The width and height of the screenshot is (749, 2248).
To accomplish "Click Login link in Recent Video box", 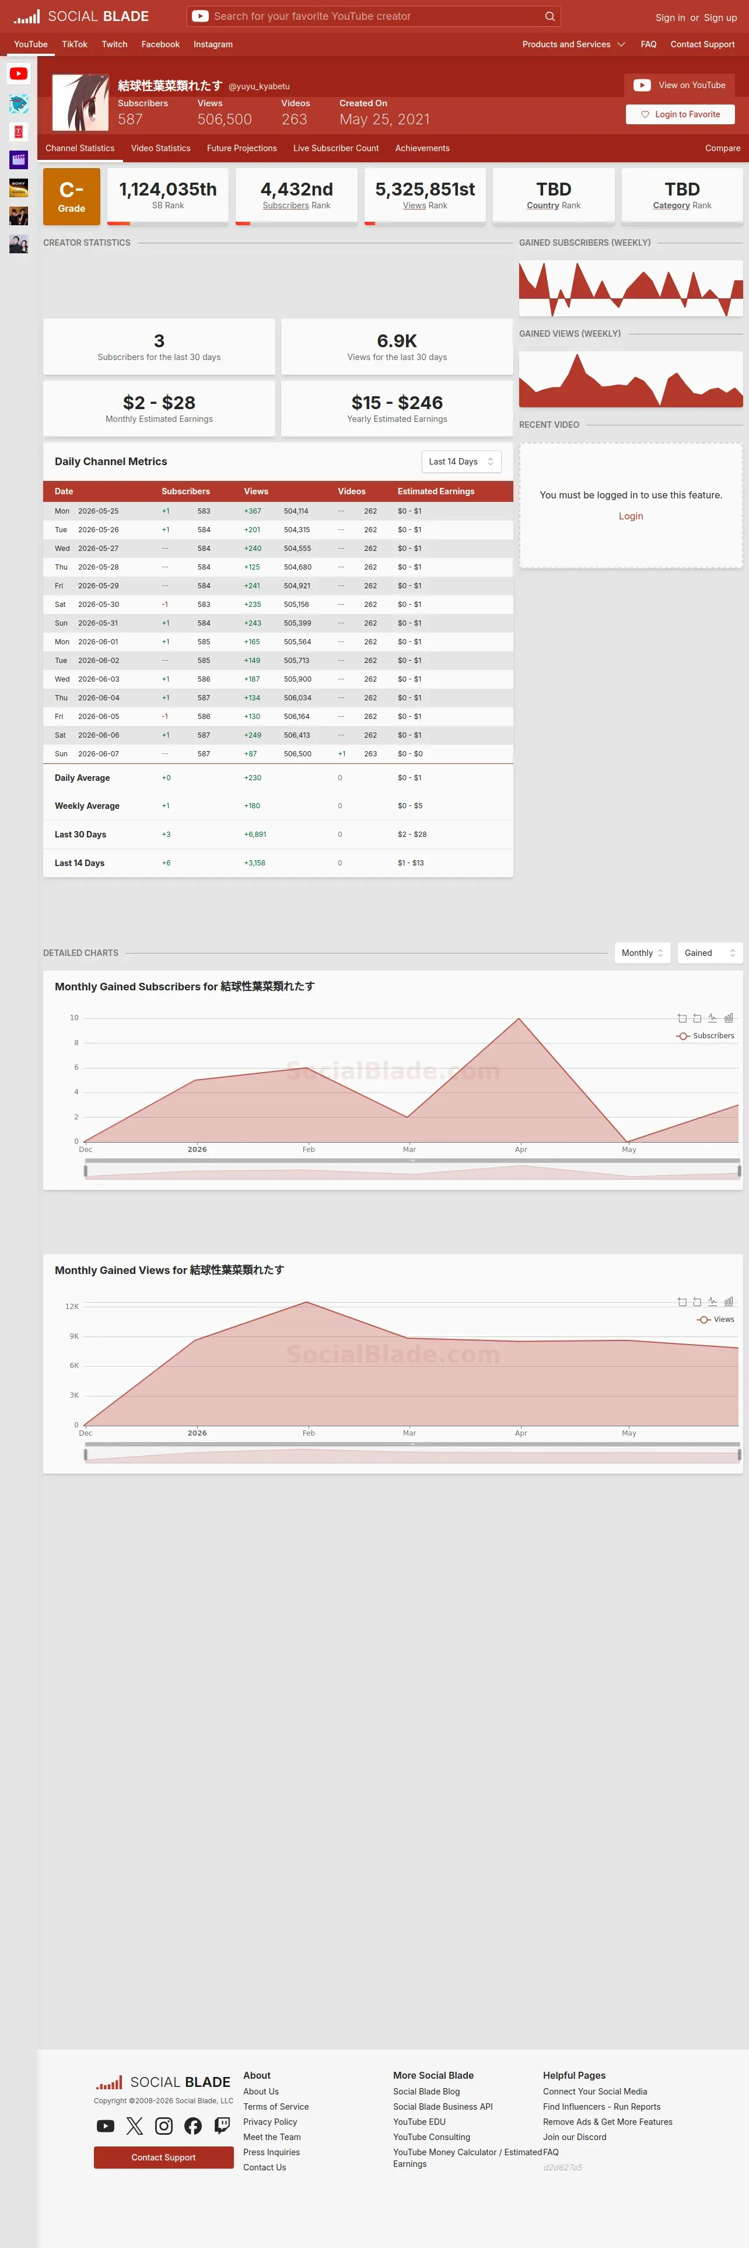I will click(x=631, y=516).
